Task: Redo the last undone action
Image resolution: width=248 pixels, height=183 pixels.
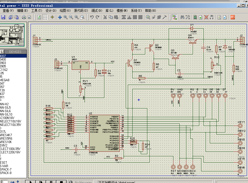Action: (x=98, y=17)
